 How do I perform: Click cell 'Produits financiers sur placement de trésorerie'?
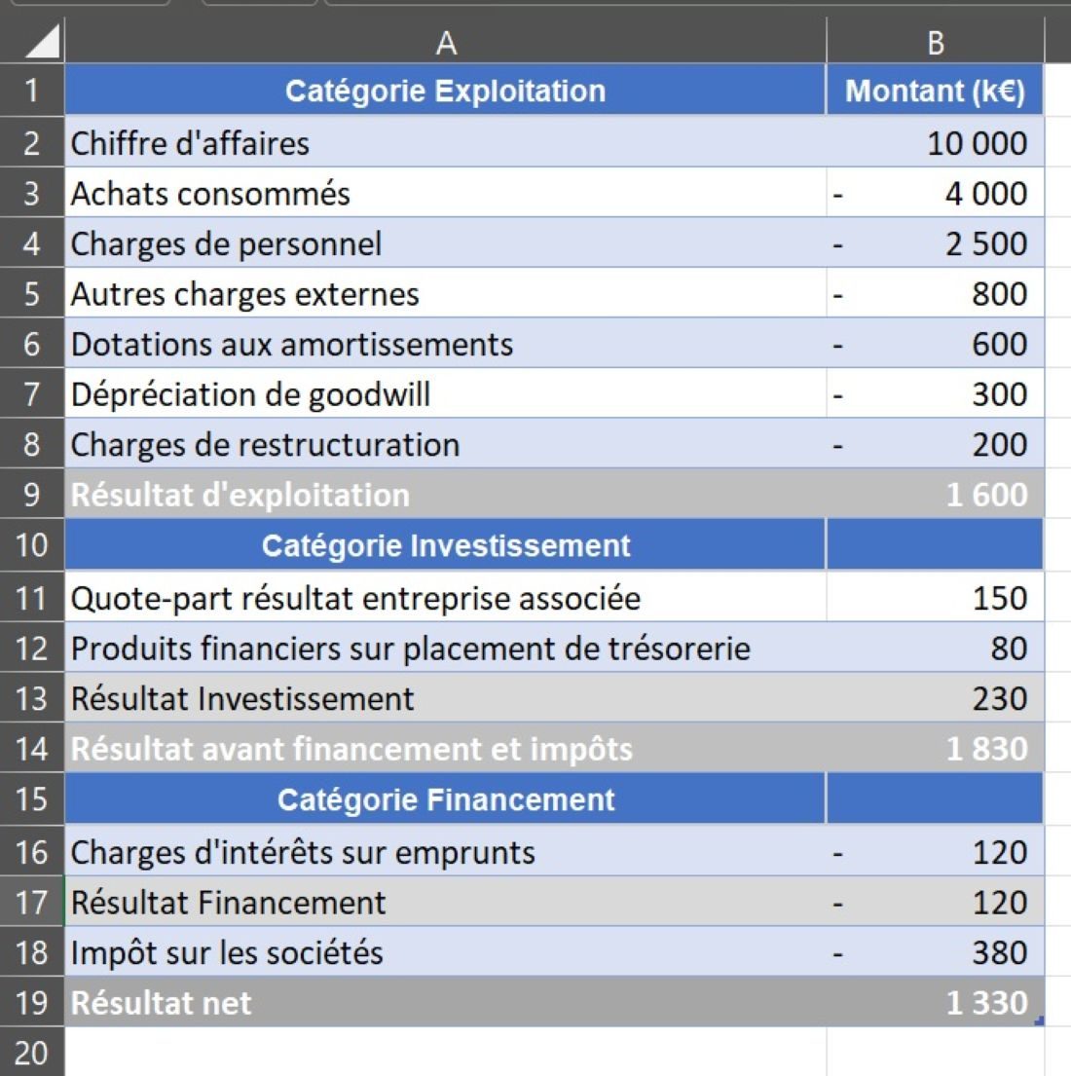point(445,648)
